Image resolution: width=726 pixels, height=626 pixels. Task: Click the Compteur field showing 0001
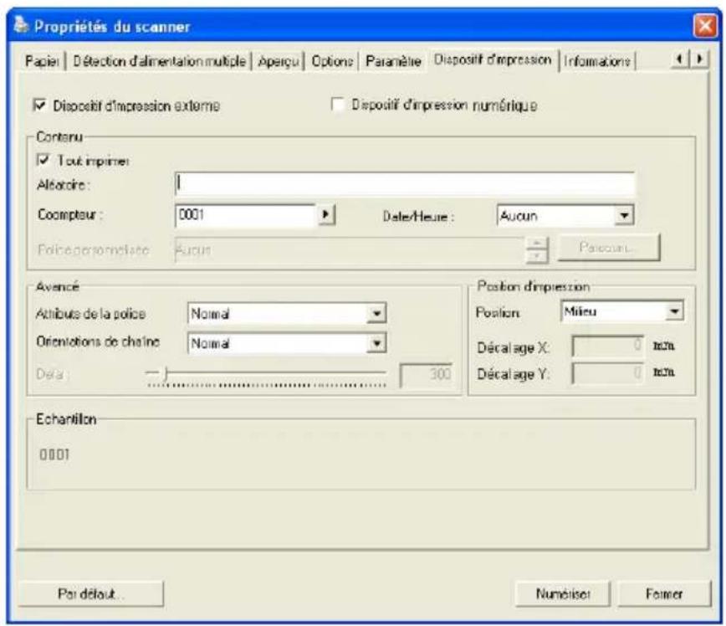(246, 215)
